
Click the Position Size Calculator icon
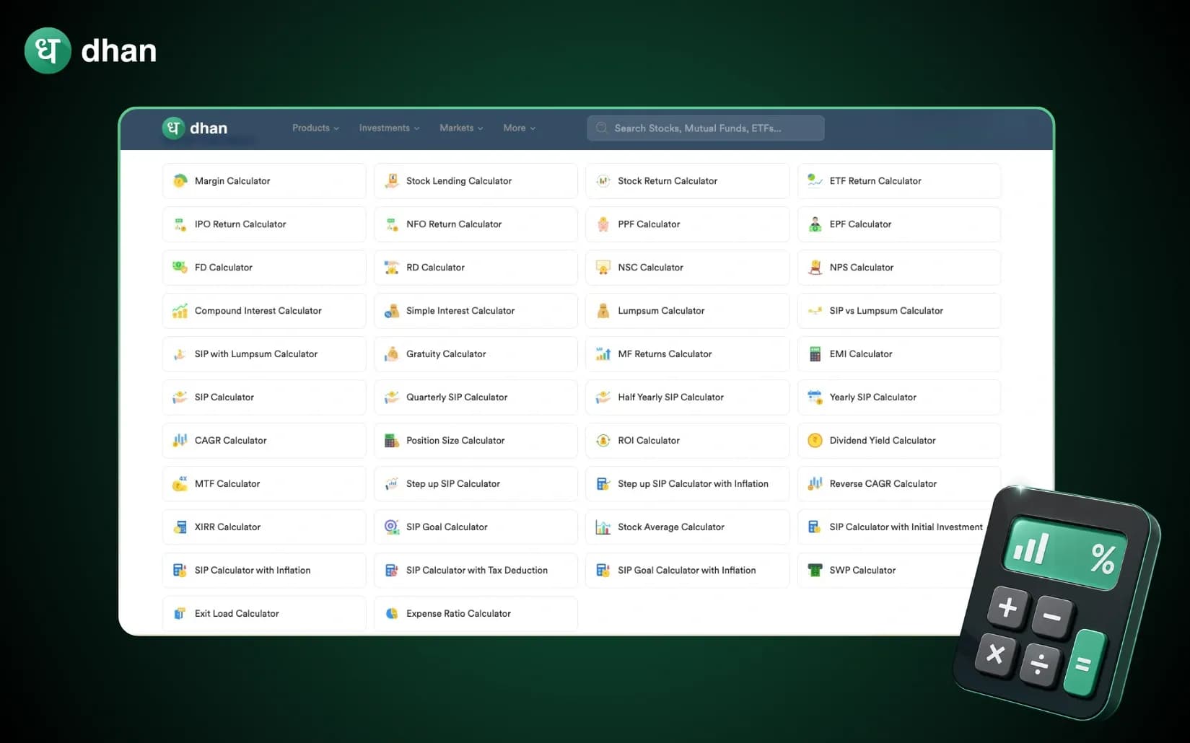pyautogui.click(x=392, y=441)
